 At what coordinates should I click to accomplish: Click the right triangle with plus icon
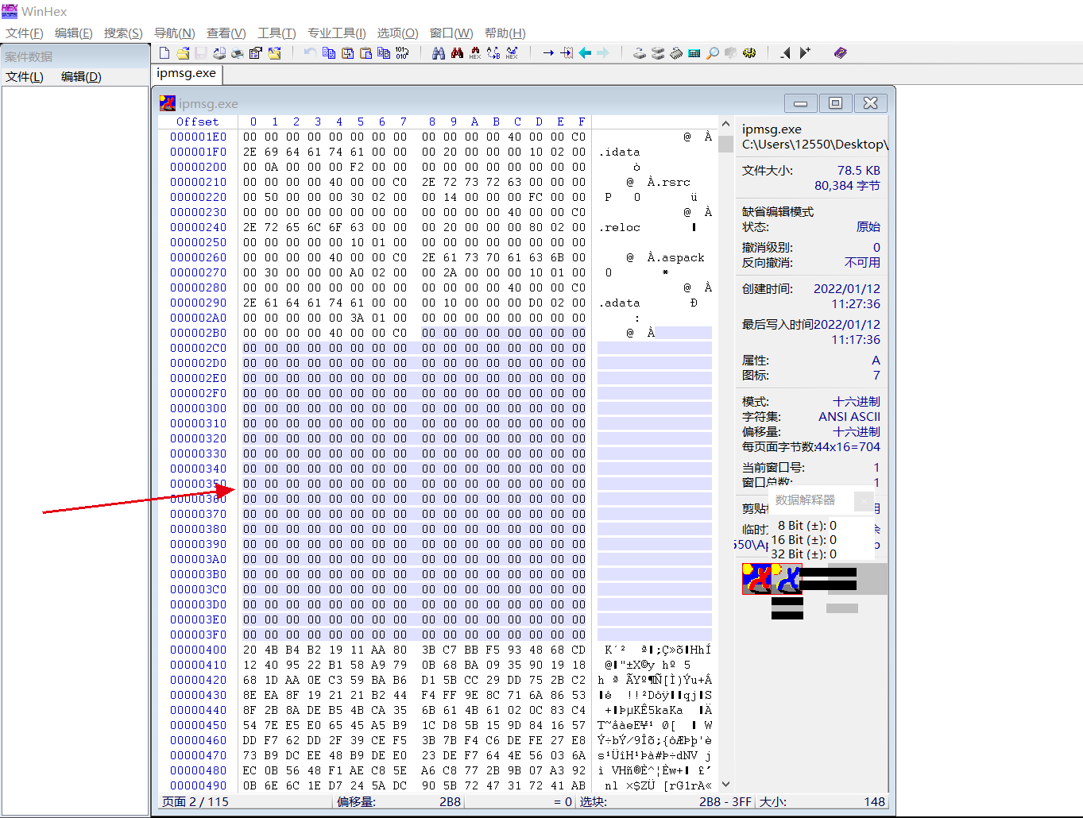tap(805, 53)
